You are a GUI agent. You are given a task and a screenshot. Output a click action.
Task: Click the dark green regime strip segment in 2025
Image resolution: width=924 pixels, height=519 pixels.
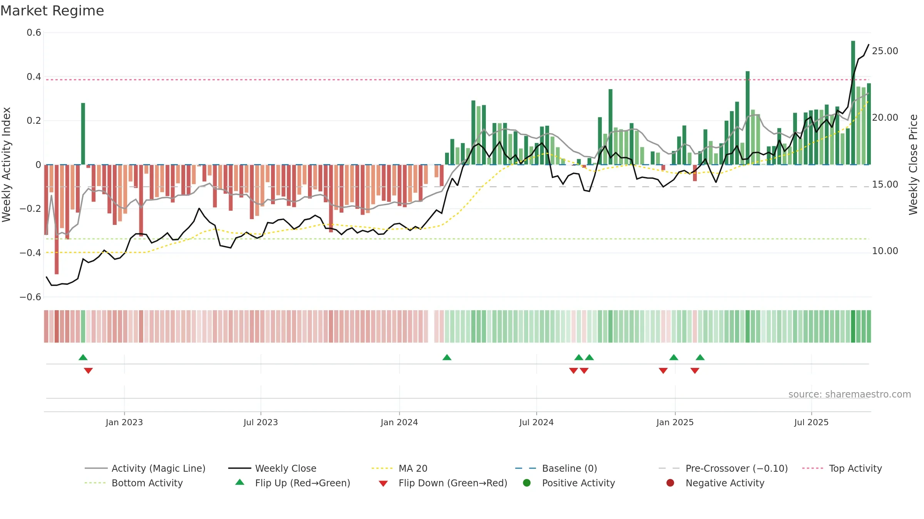[853, 326]
